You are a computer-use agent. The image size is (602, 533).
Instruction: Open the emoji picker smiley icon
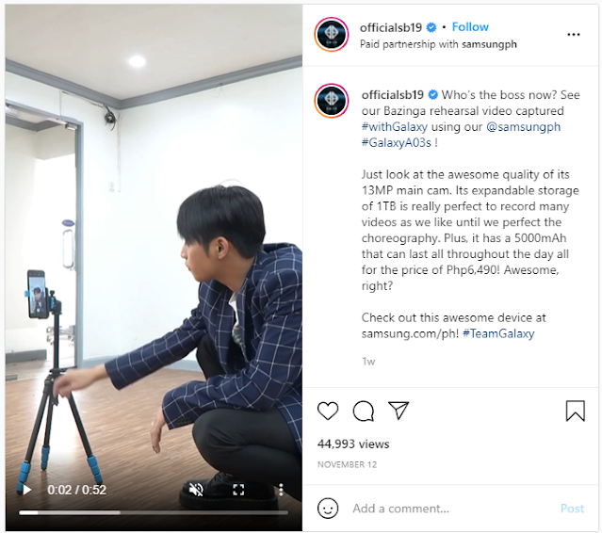click(328, 509)
